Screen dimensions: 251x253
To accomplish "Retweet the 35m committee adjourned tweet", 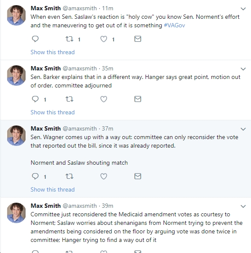I will (x=70, y=99).
